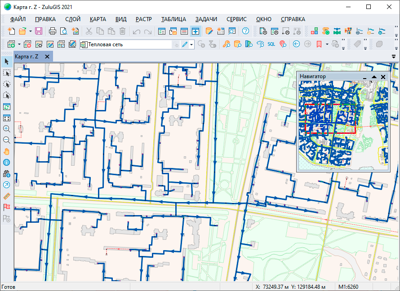
Task: Expand the bookmark dropdown arrow
Action: pyautogui.click(x=327, y=44)
